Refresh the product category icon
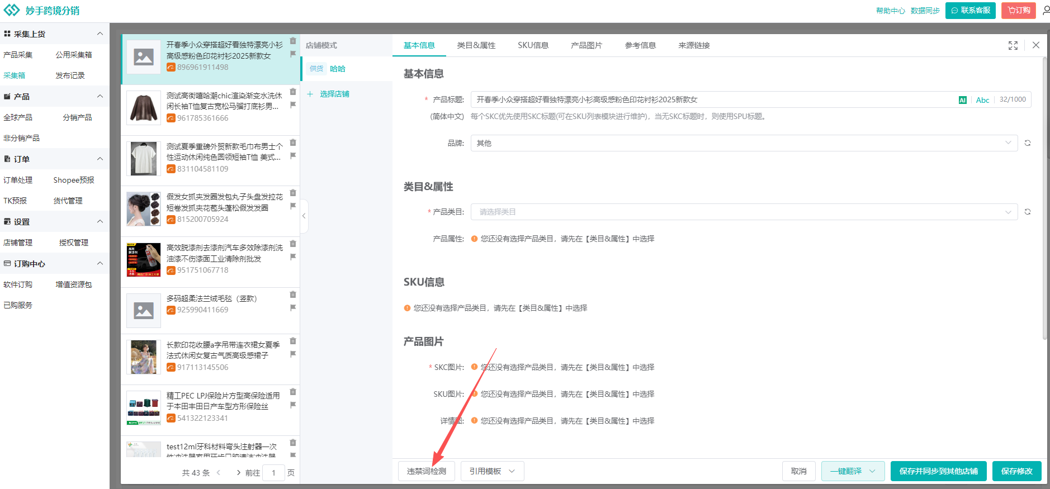 (1028, 212)
